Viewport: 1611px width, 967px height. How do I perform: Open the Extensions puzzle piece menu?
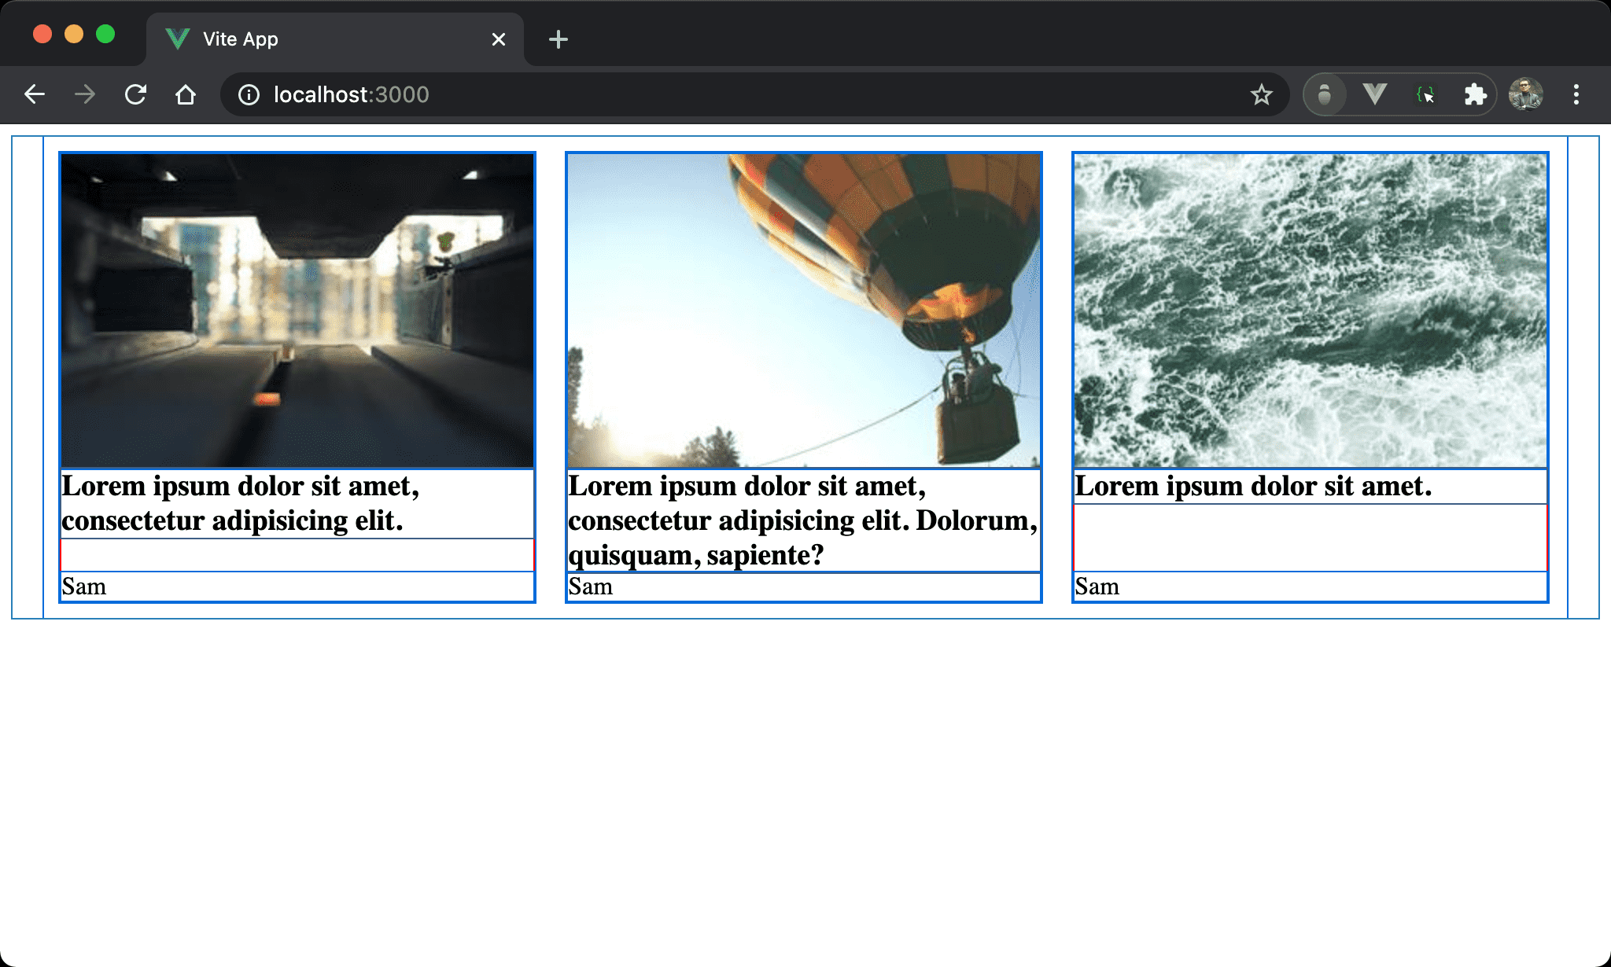click(1475, 95)
